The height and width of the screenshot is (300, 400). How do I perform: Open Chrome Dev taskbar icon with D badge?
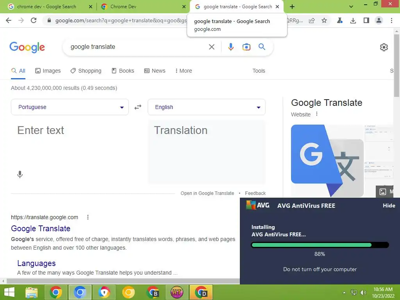[201, 292]
